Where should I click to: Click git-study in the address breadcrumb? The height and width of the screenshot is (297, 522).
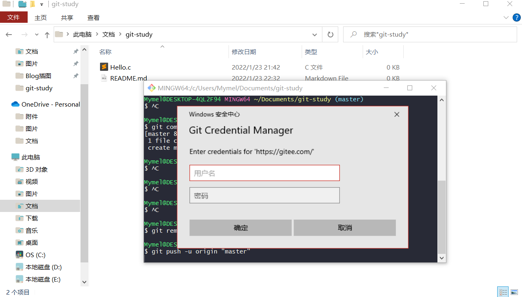(139, 35)
